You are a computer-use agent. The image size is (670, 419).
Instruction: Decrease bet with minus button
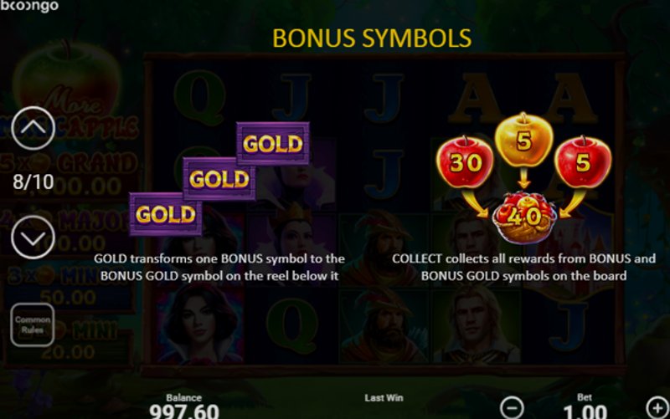512,407
